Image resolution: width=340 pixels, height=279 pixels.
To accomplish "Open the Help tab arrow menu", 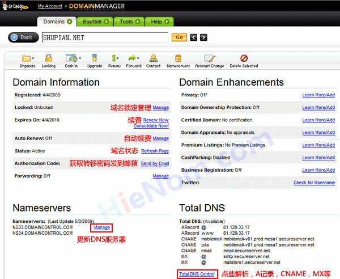I will coord(167,22).
